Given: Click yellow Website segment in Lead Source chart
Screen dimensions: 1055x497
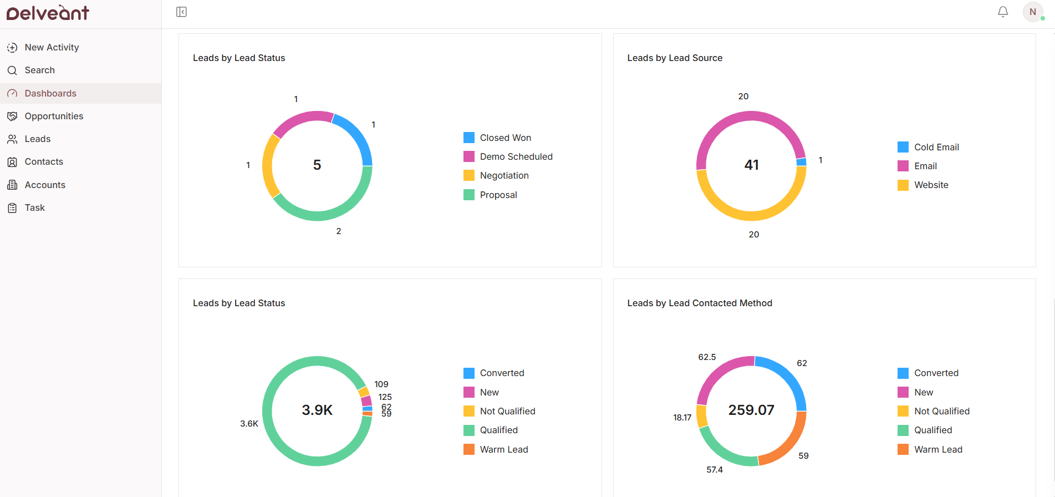Looking at the screenshot, I should (751, 215).
